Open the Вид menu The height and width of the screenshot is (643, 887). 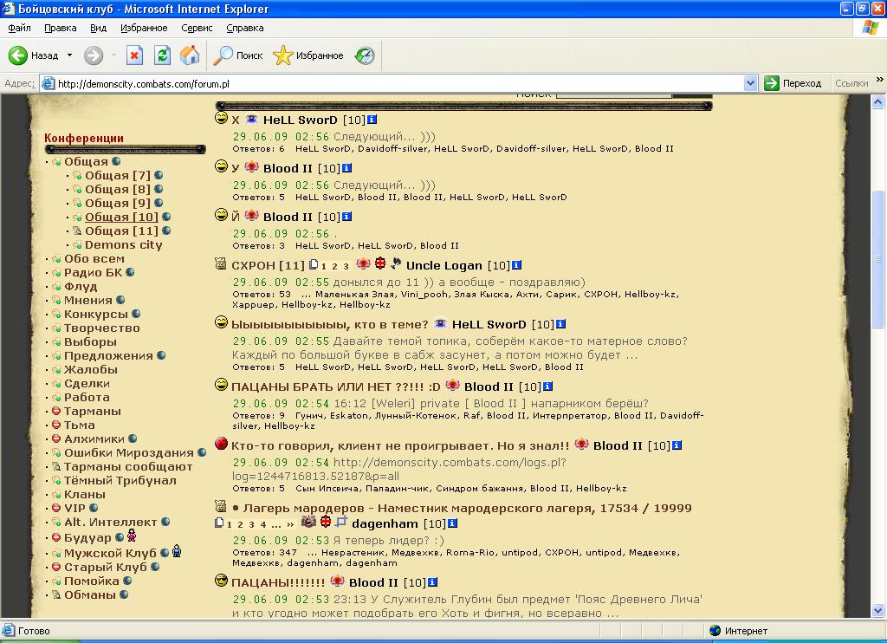[98, 28]
